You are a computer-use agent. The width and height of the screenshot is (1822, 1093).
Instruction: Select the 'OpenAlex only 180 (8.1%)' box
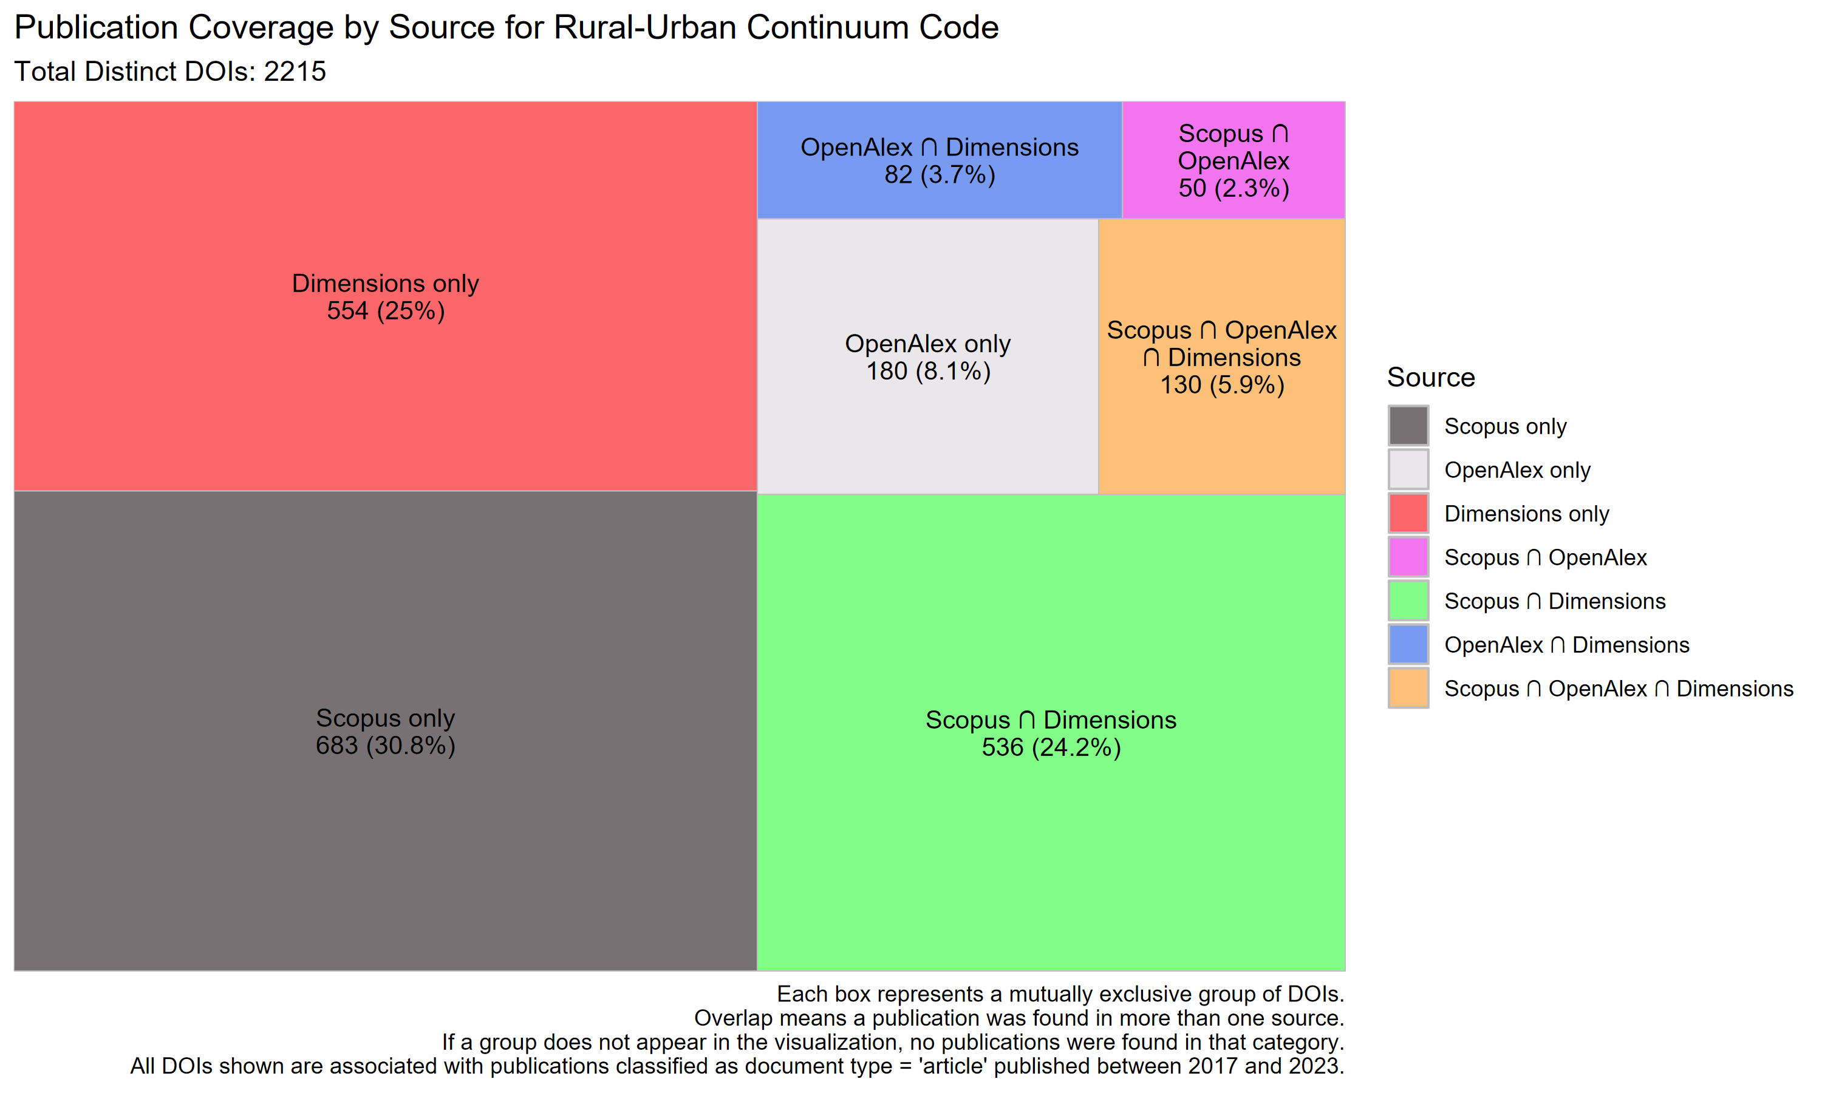coord(928,356)
